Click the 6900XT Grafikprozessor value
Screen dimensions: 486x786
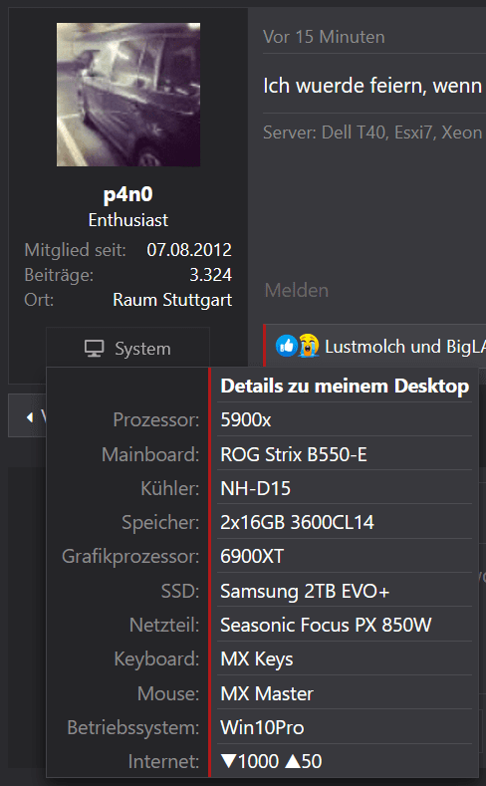pyautogui.click(x=252, y=557)
